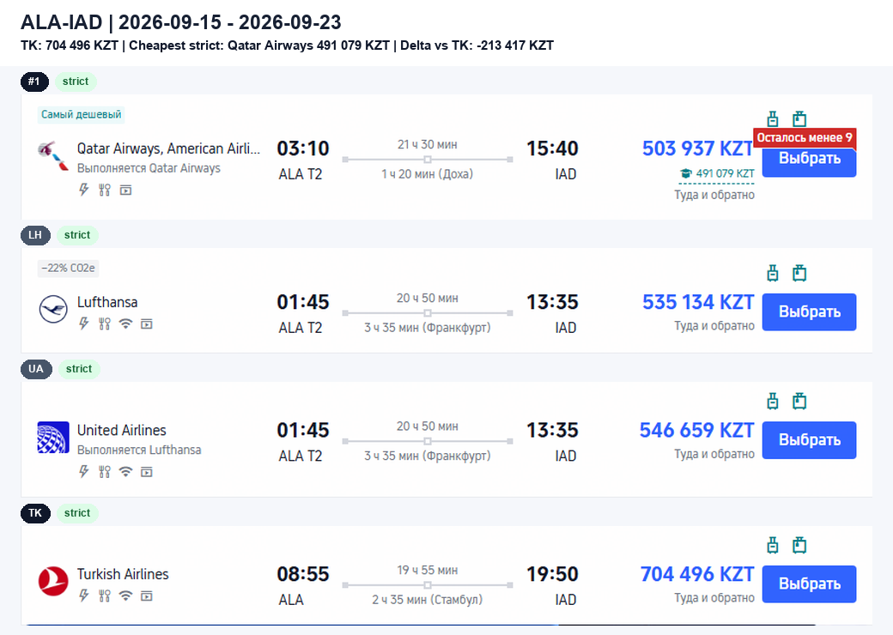Pick the Turkish Airlines 704 496 KZT flight
The image size is (893, 635).
(x=809, y=584)
